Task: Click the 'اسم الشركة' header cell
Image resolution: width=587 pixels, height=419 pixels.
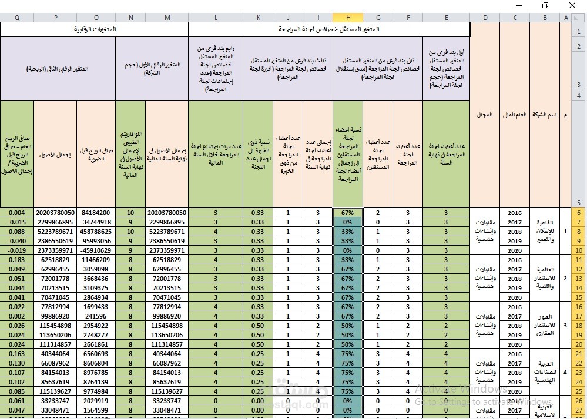Action: click(x=545, y=115)
